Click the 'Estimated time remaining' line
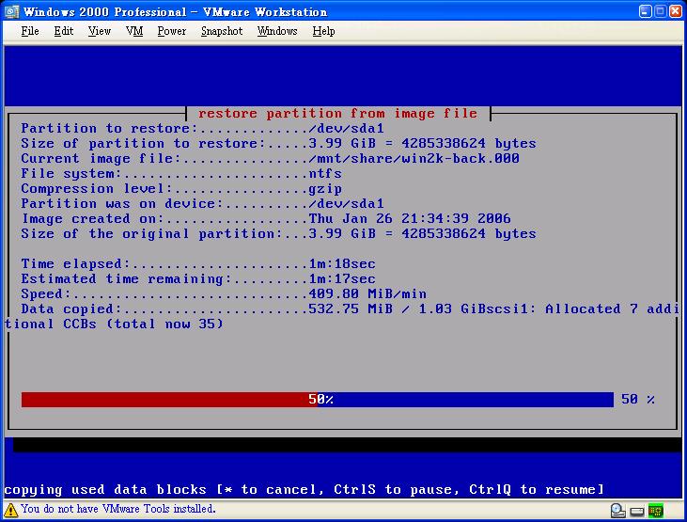Viewport: 687px width, 522px height. pyautogui.click(x=198, y=278)
